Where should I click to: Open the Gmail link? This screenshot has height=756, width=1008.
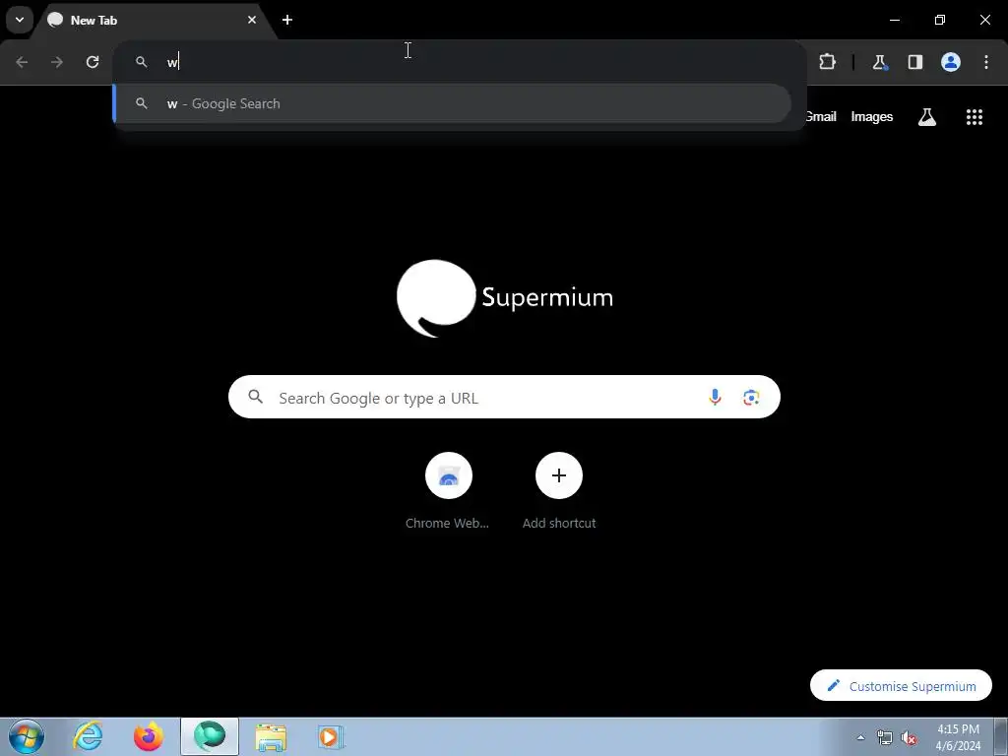tap(821, 116)
